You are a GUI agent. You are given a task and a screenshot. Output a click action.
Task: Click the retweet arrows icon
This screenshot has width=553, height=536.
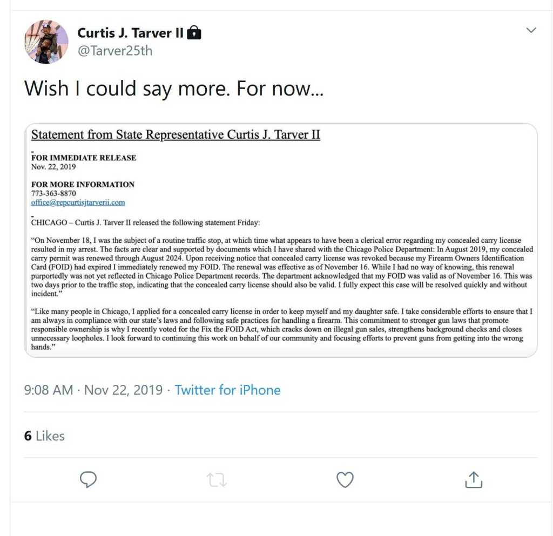[x=217, y=480]
